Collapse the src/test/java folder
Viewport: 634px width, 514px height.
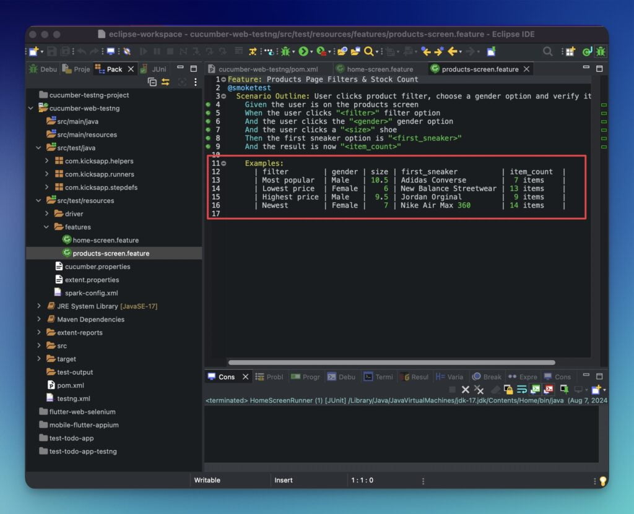click(x=39, y=148)
